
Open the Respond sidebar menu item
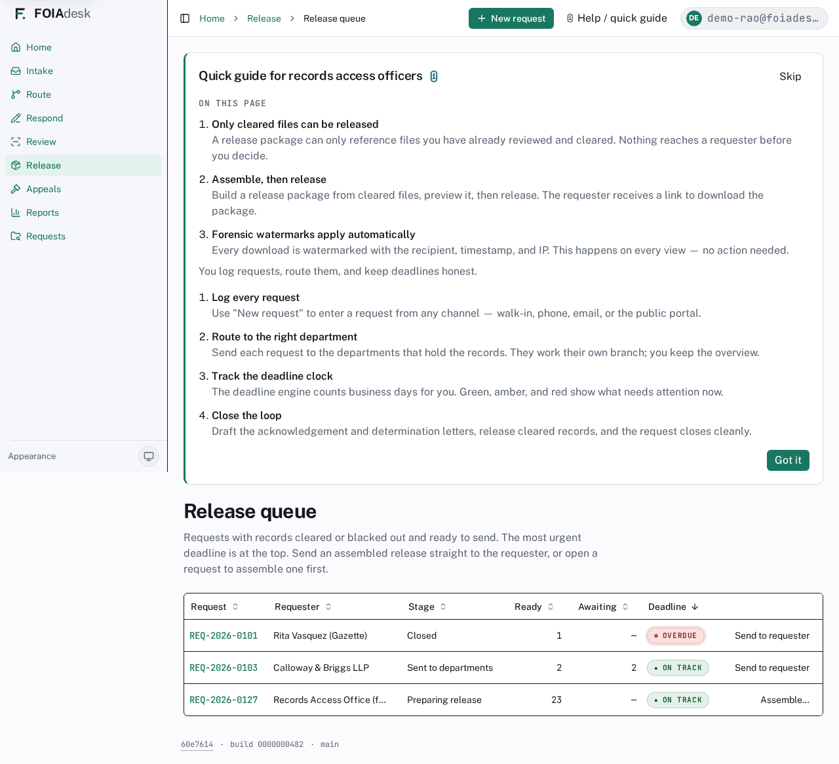pos(83,118)
